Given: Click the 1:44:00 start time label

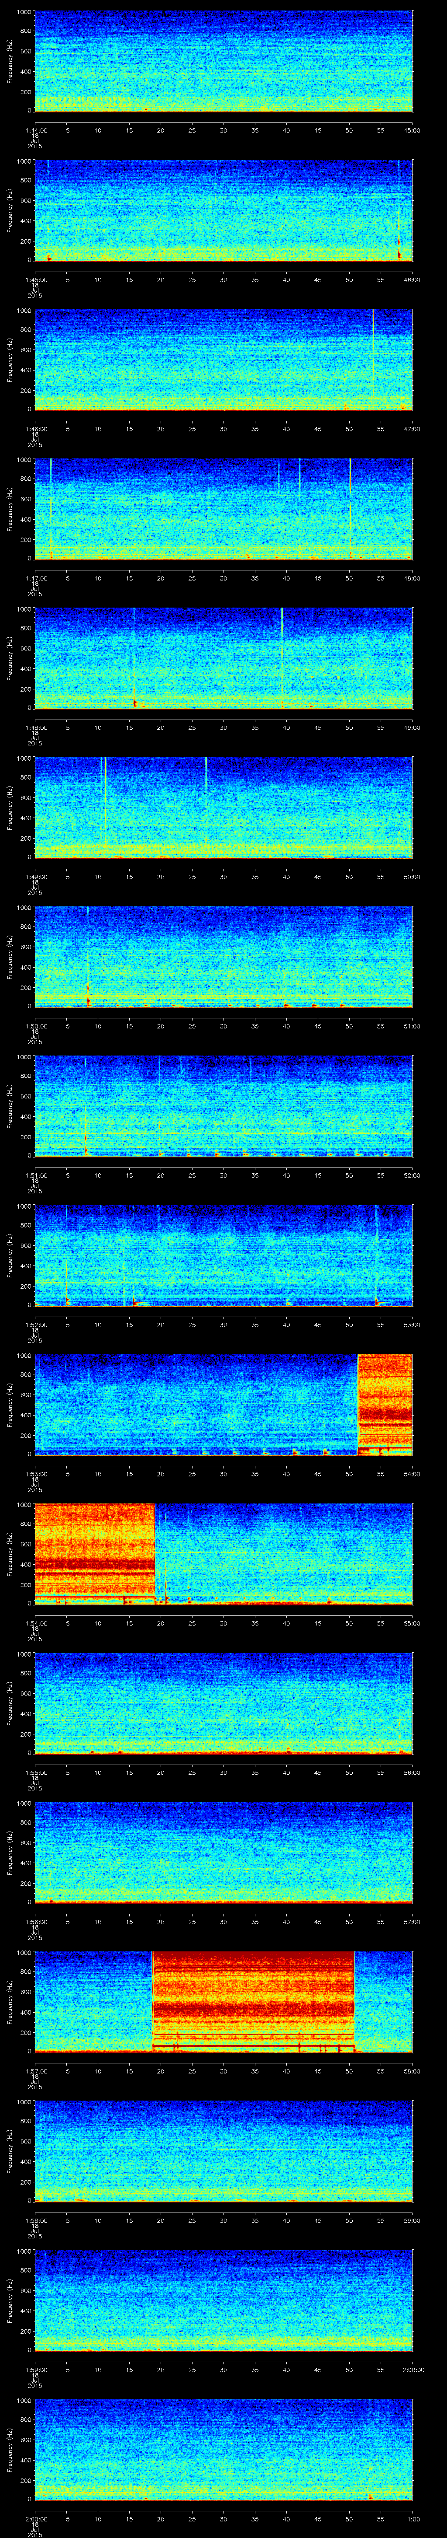Looking at the screenshot, I should 36,130.
